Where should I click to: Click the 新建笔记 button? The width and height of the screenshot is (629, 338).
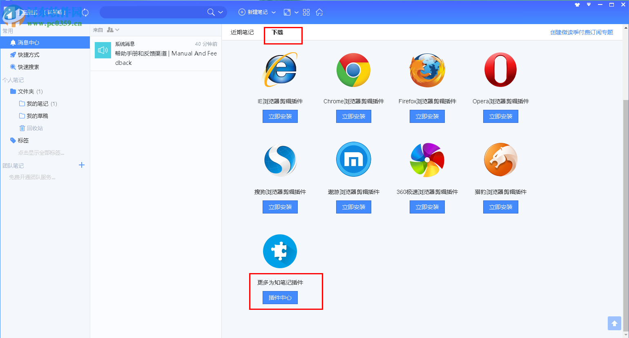click(x=253, y=12)
